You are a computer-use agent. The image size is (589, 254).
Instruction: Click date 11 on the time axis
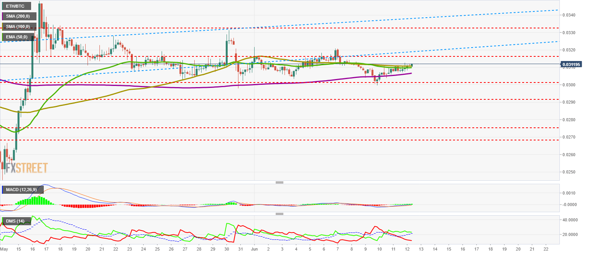[x=393, y=249]
